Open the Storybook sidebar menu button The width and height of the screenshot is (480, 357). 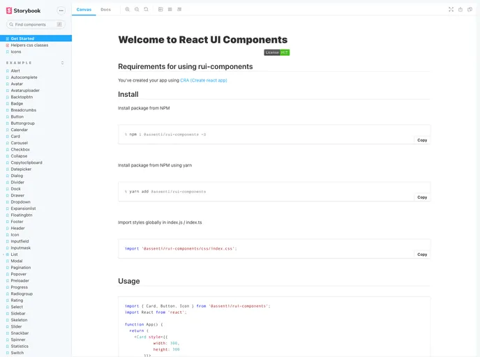[x=61, y=10]
